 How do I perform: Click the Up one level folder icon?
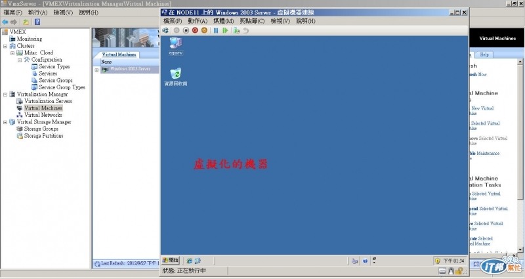pos(26,22)
